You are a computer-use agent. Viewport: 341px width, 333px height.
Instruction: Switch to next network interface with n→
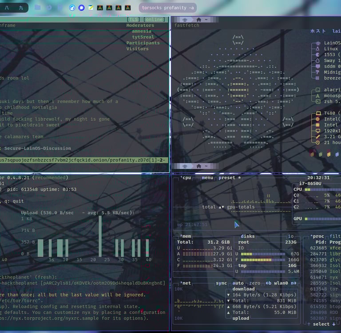click(x=293, y=283)
